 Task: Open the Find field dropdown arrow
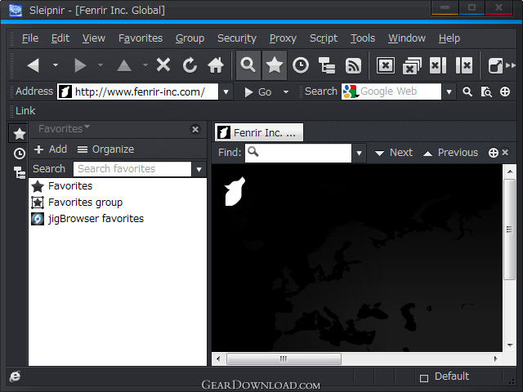tap(360, 153)
